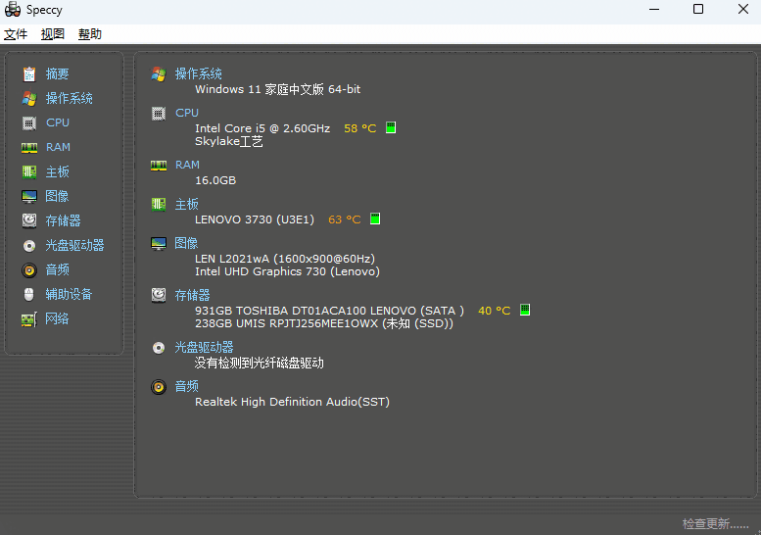Open the 帮助 menu

[x=90, y=34]
